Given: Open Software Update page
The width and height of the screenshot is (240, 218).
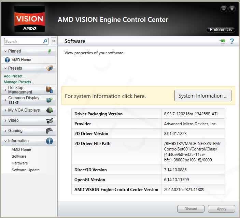Looking at the screenshot, I should pyautogui.click(x=26, y=170).
